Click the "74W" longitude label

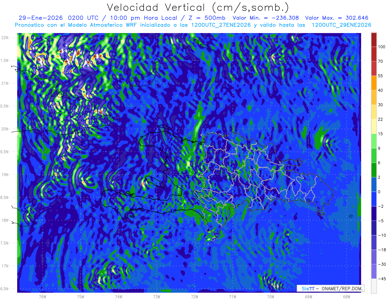(x=119, y=297)
